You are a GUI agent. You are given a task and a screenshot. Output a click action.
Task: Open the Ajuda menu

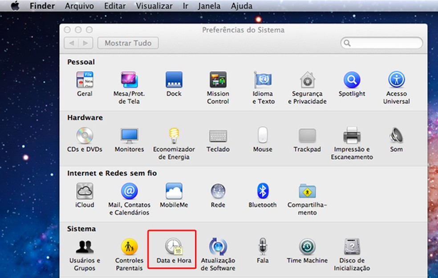(242, 6)
